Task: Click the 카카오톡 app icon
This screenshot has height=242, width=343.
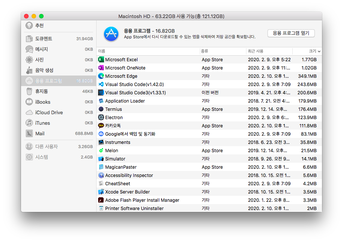Action: tap(101, 126)
